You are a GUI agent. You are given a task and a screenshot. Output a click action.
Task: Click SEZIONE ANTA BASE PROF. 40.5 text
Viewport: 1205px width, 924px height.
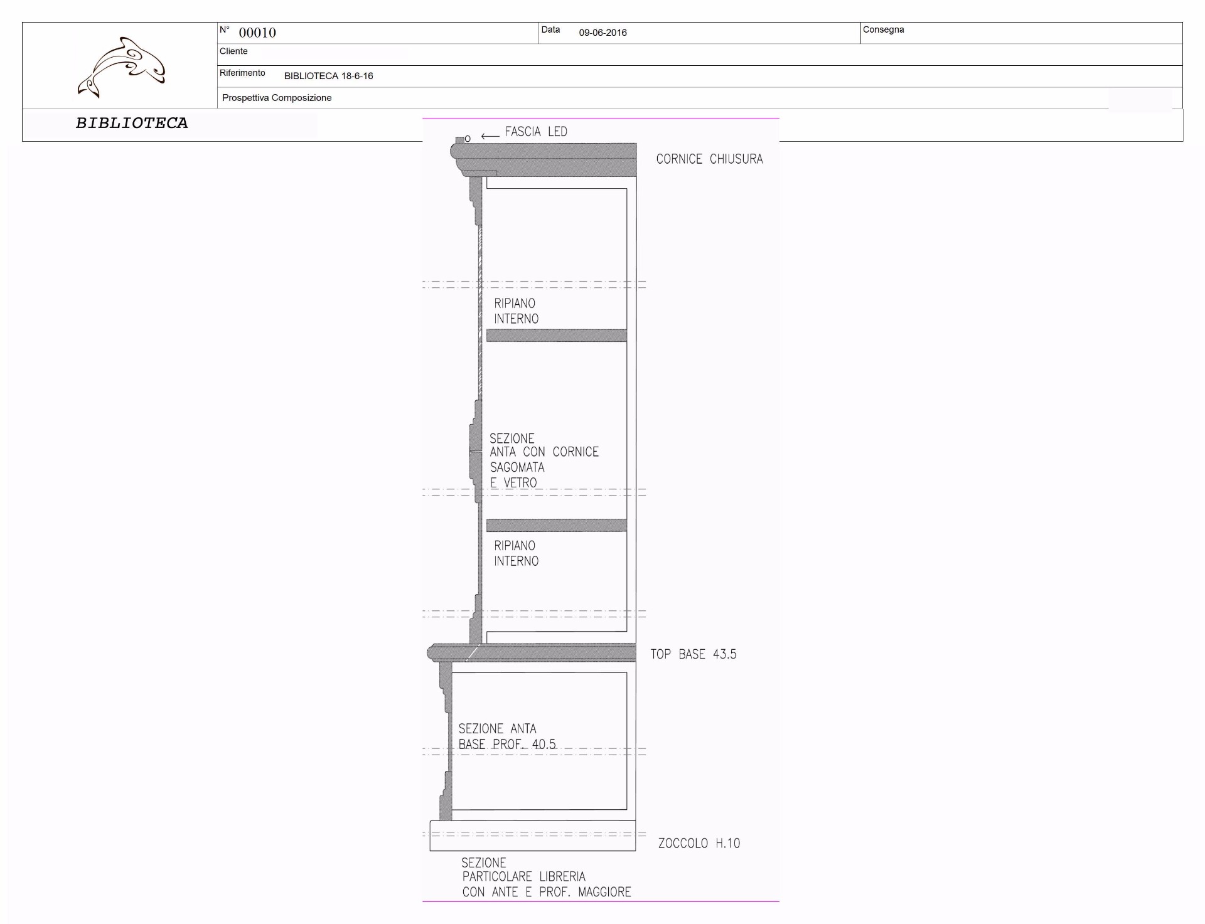point(507,736)
